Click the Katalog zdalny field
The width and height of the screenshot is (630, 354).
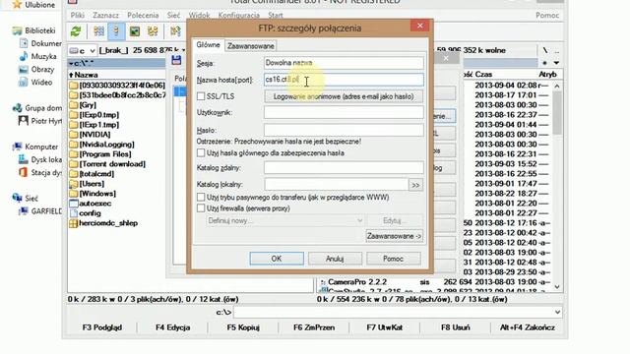click(x=344, y=168)
